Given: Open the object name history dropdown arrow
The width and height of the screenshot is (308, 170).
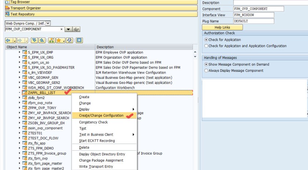Looking at the screenshot, I should [68, 29].
